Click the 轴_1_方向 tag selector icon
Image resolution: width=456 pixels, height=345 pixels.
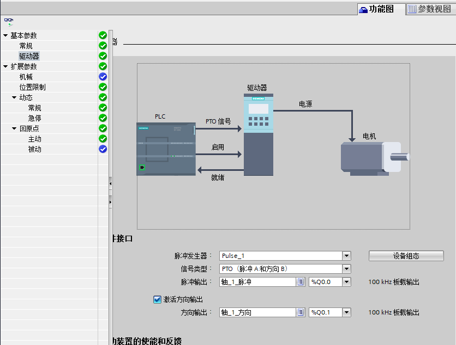(301, 312)
